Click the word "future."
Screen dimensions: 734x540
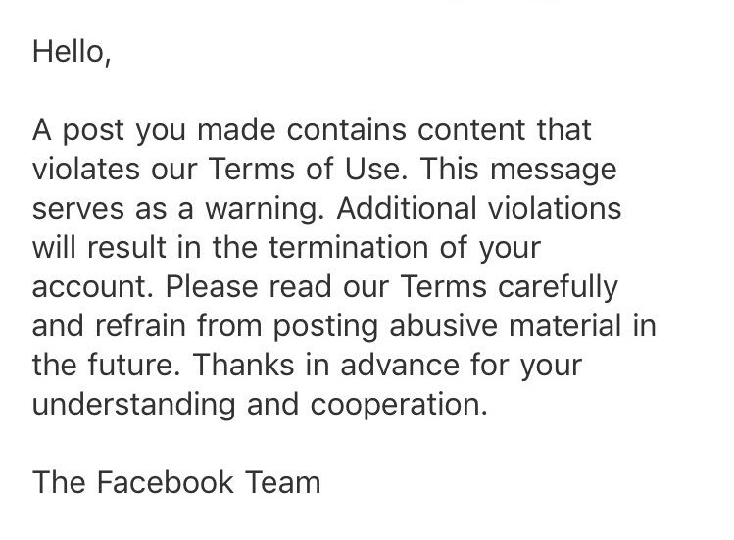tap(134, 365)
